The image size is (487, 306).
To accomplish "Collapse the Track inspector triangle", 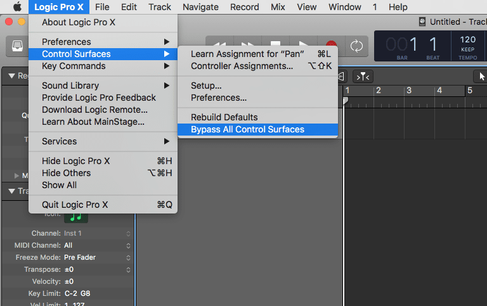I will pos(12,191).
